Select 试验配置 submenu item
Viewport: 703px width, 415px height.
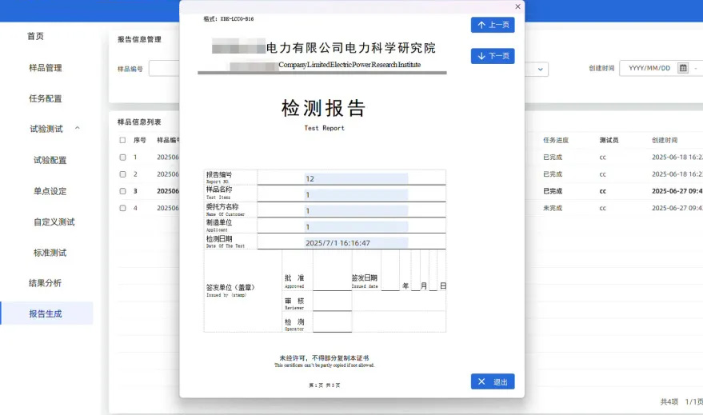tap(50, 160)
